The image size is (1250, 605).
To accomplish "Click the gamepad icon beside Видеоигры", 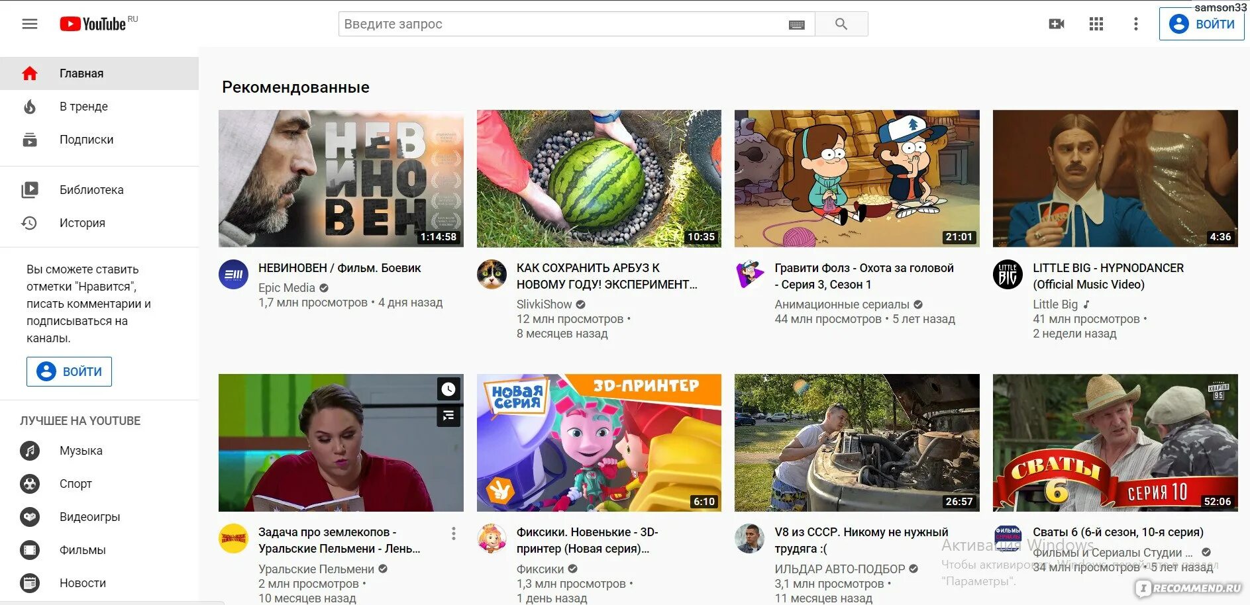I will click(30, 517).
